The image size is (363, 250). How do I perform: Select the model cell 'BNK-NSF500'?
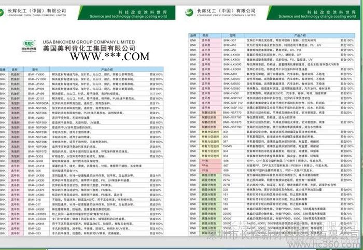pyautogui.click(x=36, y=122)
